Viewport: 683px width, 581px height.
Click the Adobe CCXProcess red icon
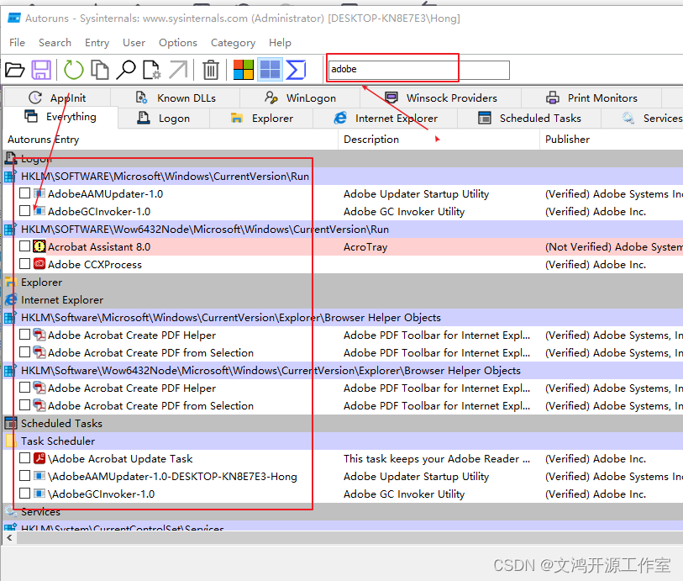39,264
